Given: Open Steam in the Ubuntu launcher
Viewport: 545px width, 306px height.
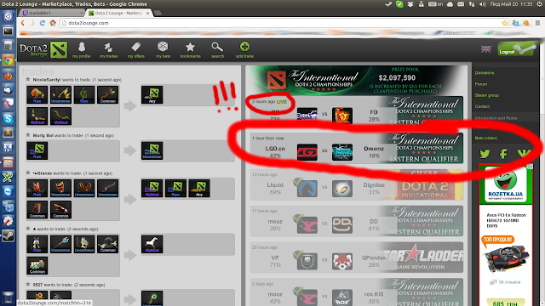Looking at the screenshot, I should point(8,235).
